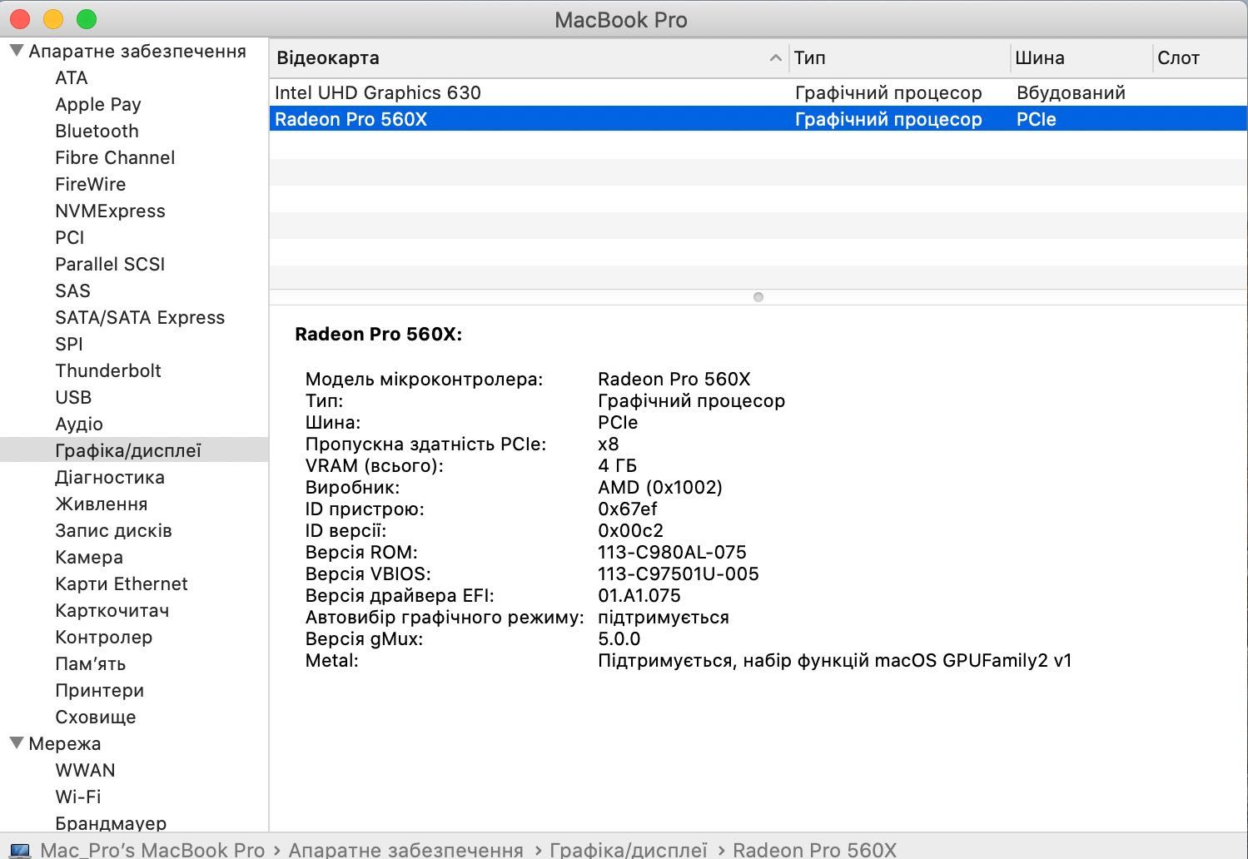Open Apple Pay hardware entry
The image size is (1248, 859).
[98, 104]
